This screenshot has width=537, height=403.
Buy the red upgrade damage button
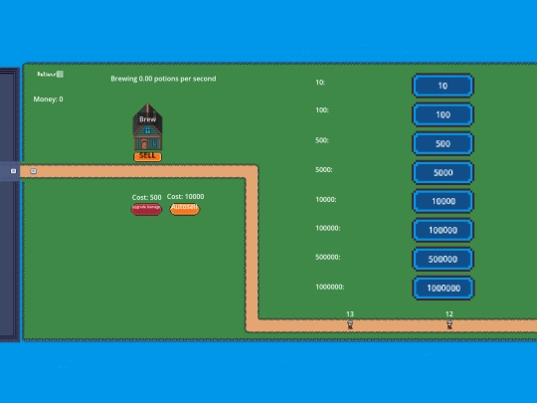pyautogui.click(x=146, y=209)
